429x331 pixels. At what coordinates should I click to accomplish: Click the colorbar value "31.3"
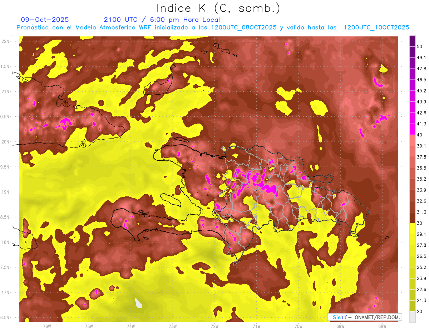click(421, 212)
